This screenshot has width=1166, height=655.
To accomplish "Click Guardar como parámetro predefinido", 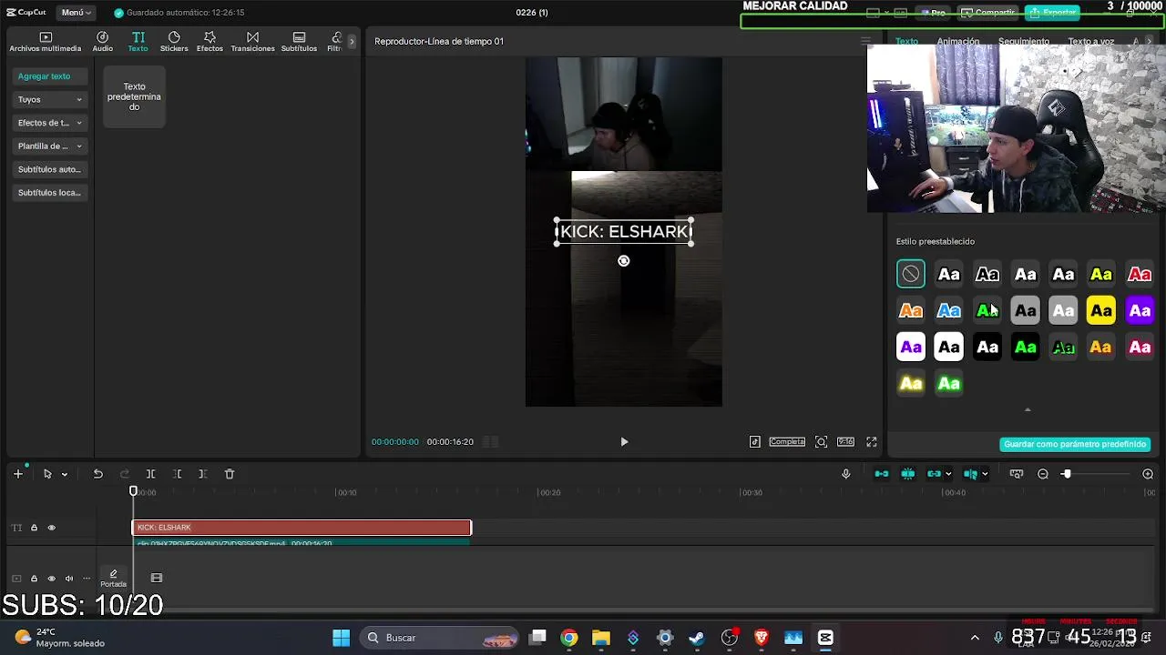I will [x=1075, y=444].
